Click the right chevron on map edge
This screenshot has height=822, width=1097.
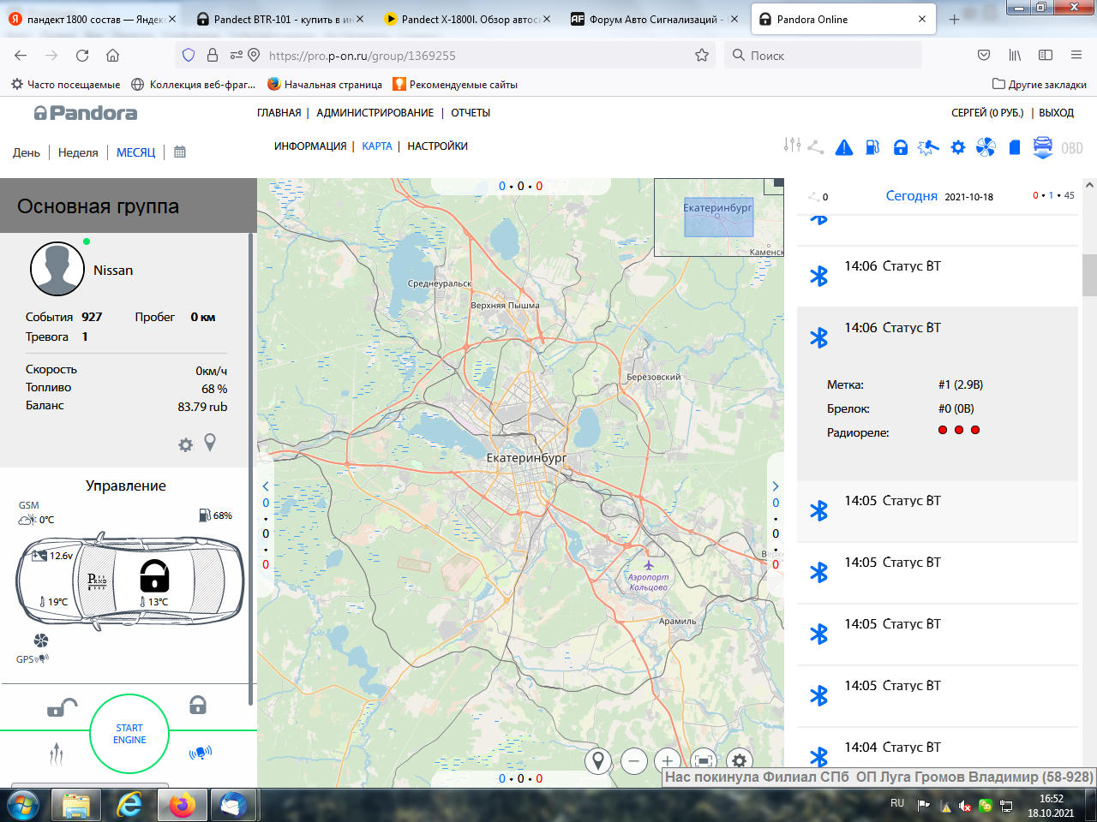pyautogui.click(x=776, y=486)
